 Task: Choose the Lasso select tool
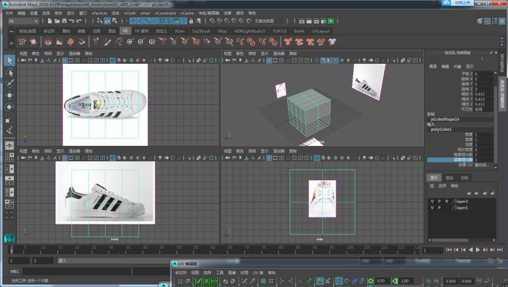(x=9, y=72)
